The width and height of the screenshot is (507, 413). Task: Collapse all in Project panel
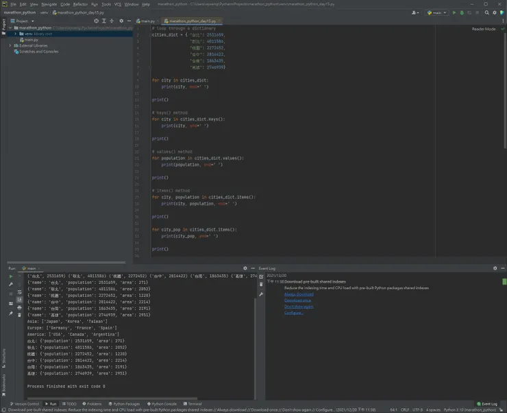112,21
